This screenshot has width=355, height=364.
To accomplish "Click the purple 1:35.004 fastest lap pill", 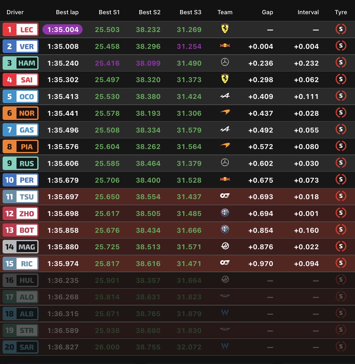I will point(63,30).
